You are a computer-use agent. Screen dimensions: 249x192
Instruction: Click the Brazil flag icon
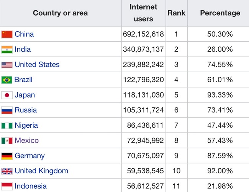[7, 80]
